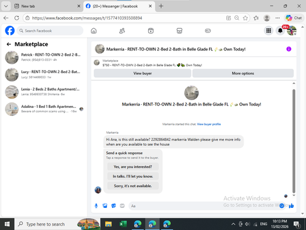Viewport: 306px width, 230px height.
Task: Send quick reply "Yes, are you interested?"
Action: 133,167
